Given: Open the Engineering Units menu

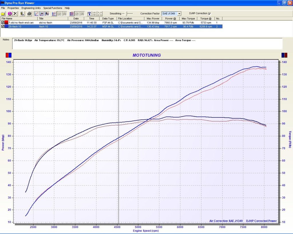Looking at the screenshot, I should [31, 8].
